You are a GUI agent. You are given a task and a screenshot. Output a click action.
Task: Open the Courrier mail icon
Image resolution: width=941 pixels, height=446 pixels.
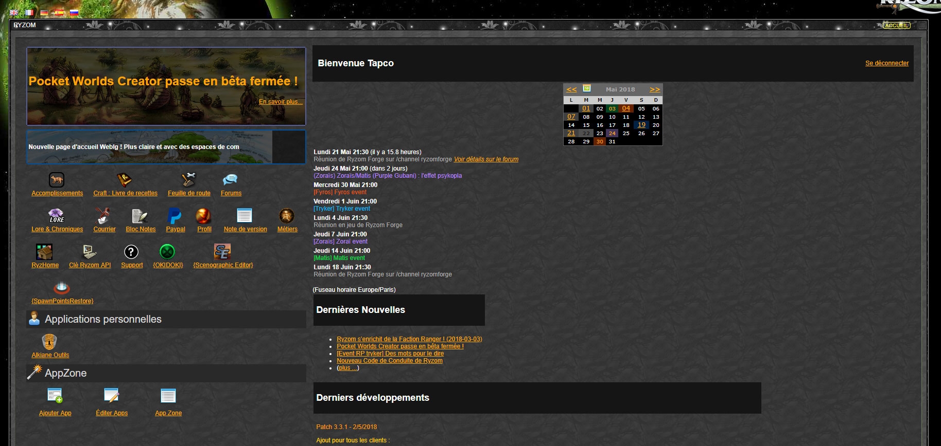[x=103, y=216]
